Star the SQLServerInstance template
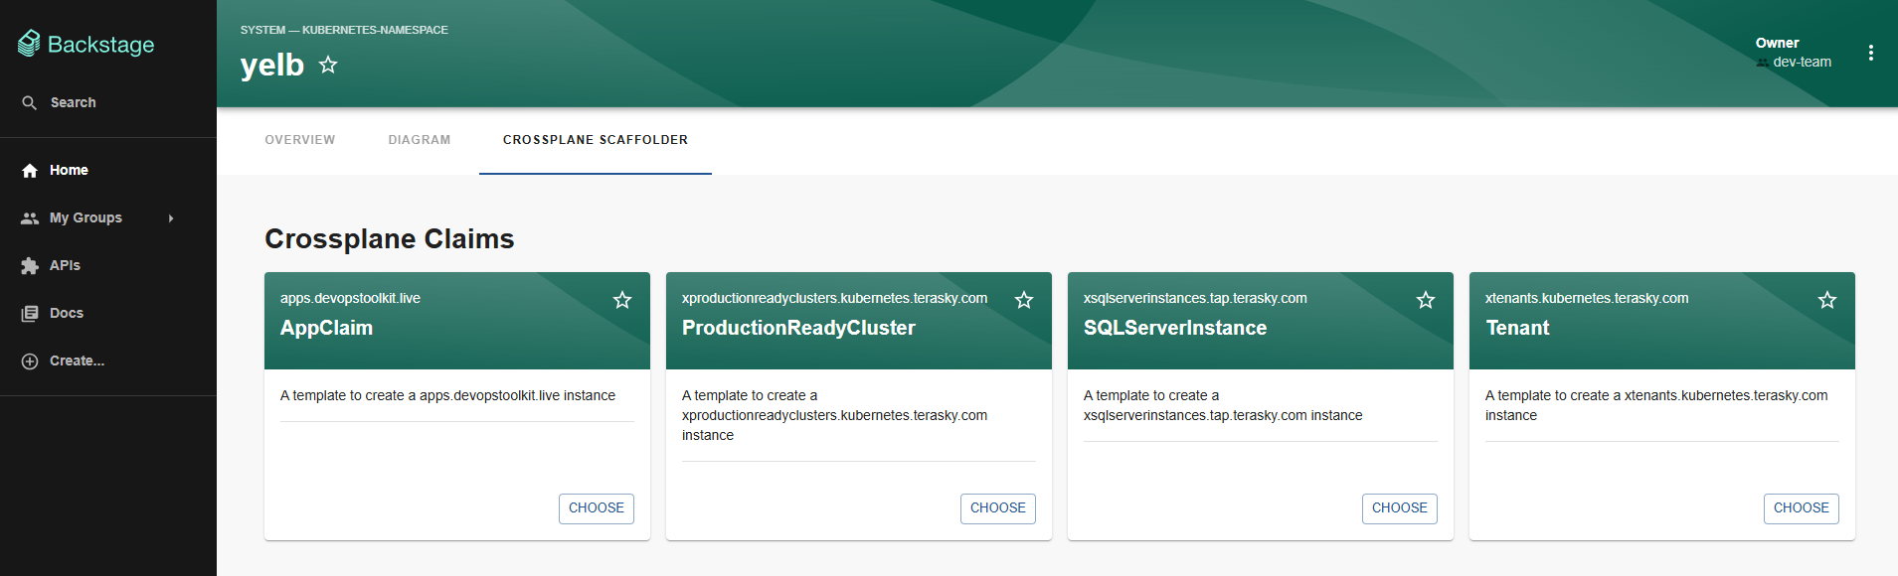 coord(1426,300)
